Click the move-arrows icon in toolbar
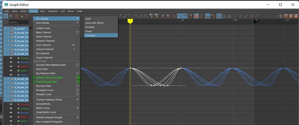 click(x=280, y=16)
